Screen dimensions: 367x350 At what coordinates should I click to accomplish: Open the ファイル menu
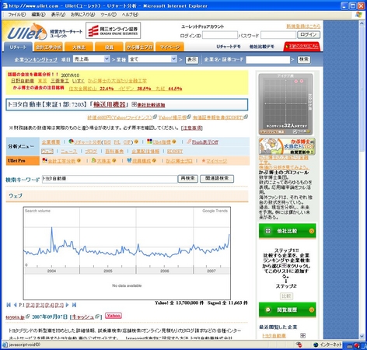tap(17, 15)
